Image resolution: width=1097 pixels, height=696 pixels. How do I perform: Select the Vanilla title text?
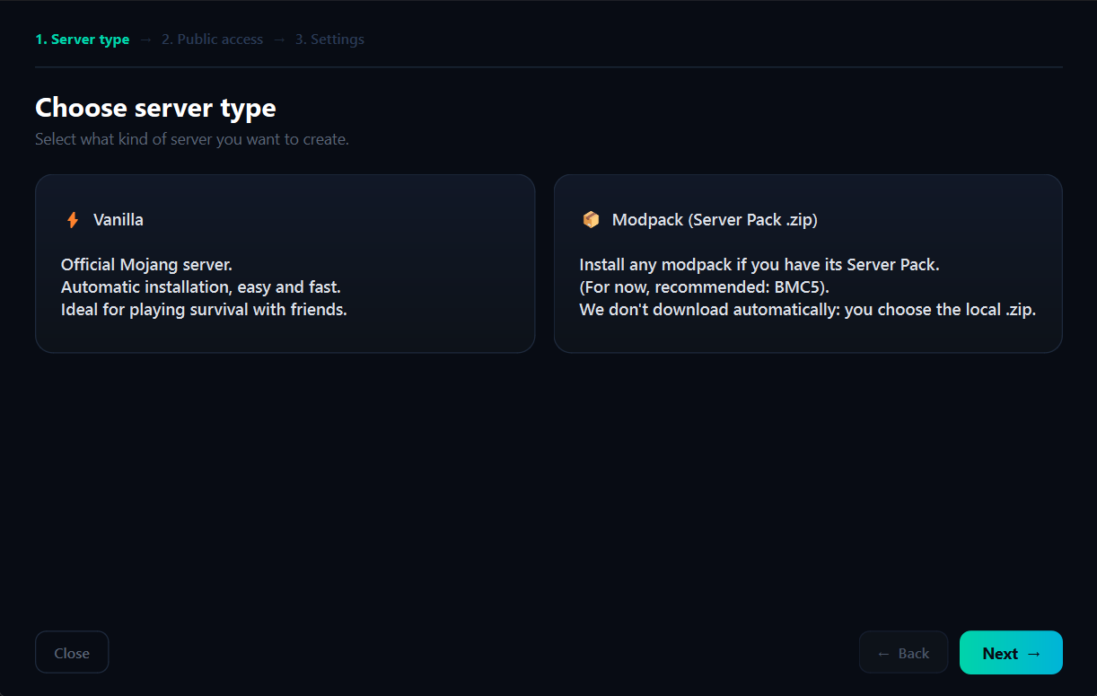(118, 220)
